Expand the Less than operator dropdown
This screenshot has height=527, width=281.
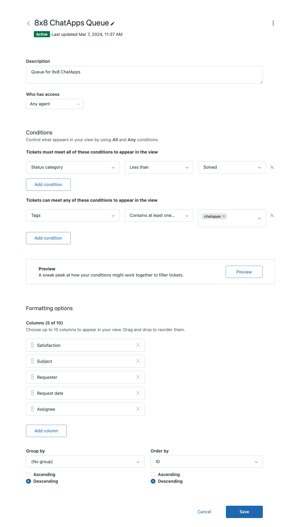[159, 167]
